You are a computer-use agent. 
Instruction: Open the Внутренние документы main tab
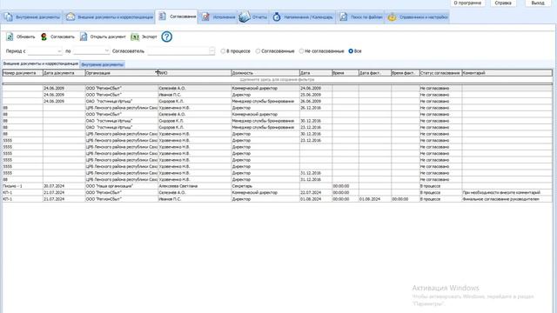[32, 17]
